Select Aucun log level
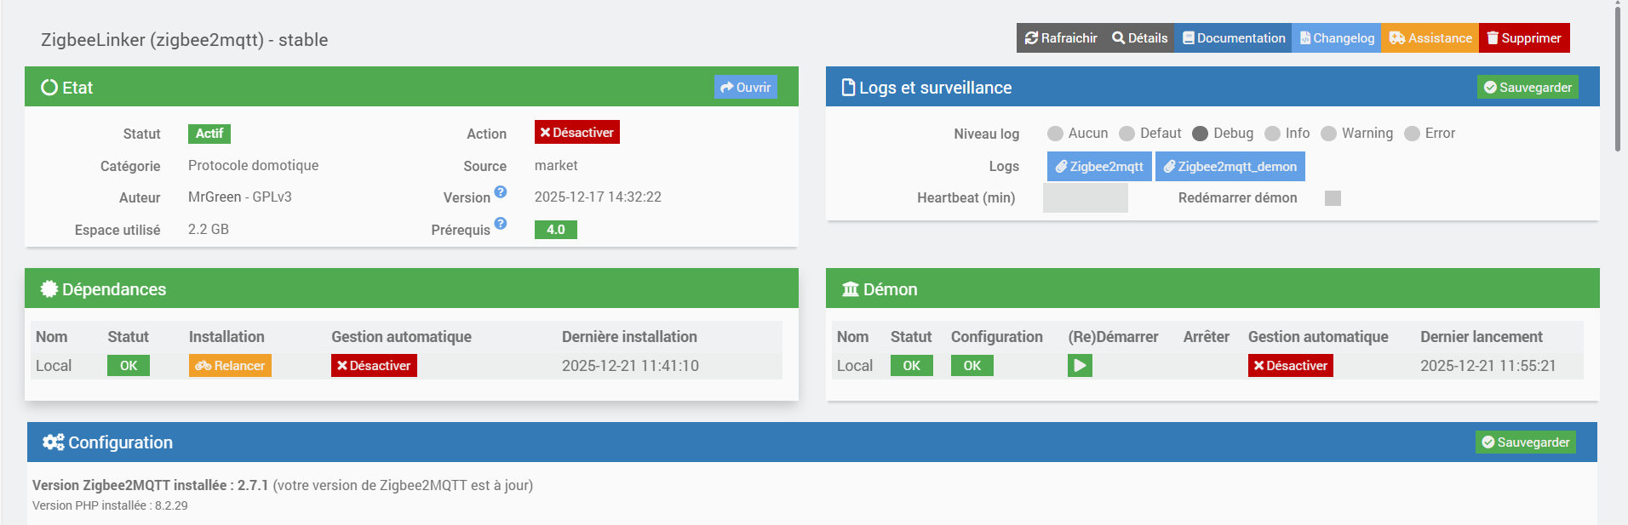The width and height of the screenshot is (1628, 525). 1055,134
